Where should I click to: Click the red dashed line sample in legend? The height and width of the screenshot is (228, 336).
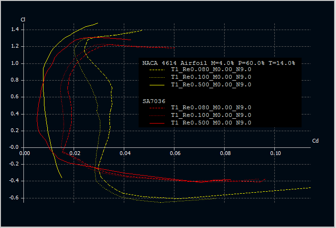[x=157, y=108]
